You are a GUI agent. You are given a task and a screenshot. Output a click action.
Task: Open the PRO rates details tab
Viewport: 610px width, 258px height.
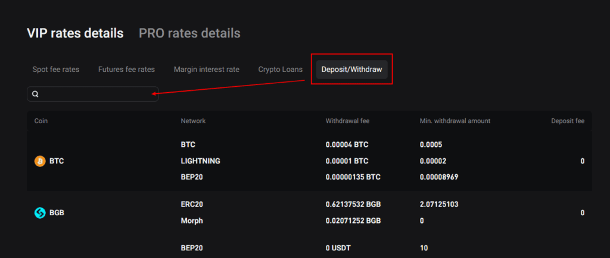[189, 33]
